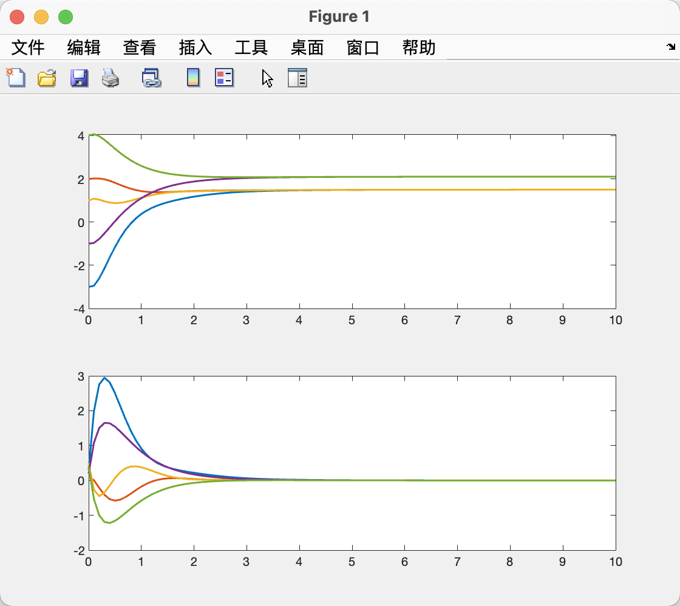Open a file with the folder icon
The width and height of the screenshot is (680, 606).
[x=47, y=78]
